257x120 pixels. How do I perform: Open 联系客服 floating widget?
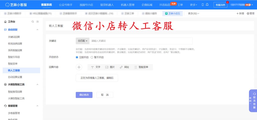point(254,100)
